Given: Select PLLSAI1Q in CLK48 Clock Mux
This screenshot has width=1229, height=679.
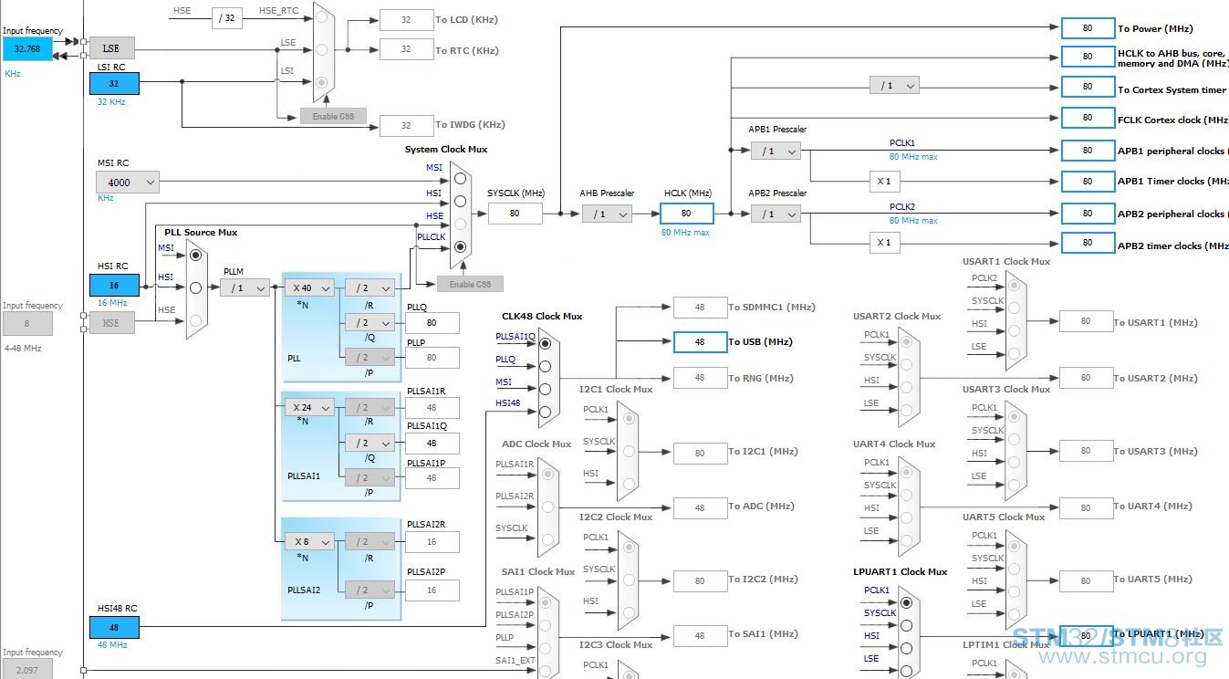Looking at the screenshot, I should 546,343.
